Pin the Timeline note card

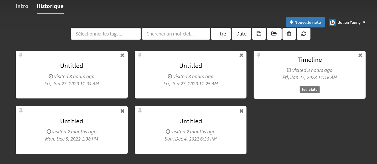259,55
